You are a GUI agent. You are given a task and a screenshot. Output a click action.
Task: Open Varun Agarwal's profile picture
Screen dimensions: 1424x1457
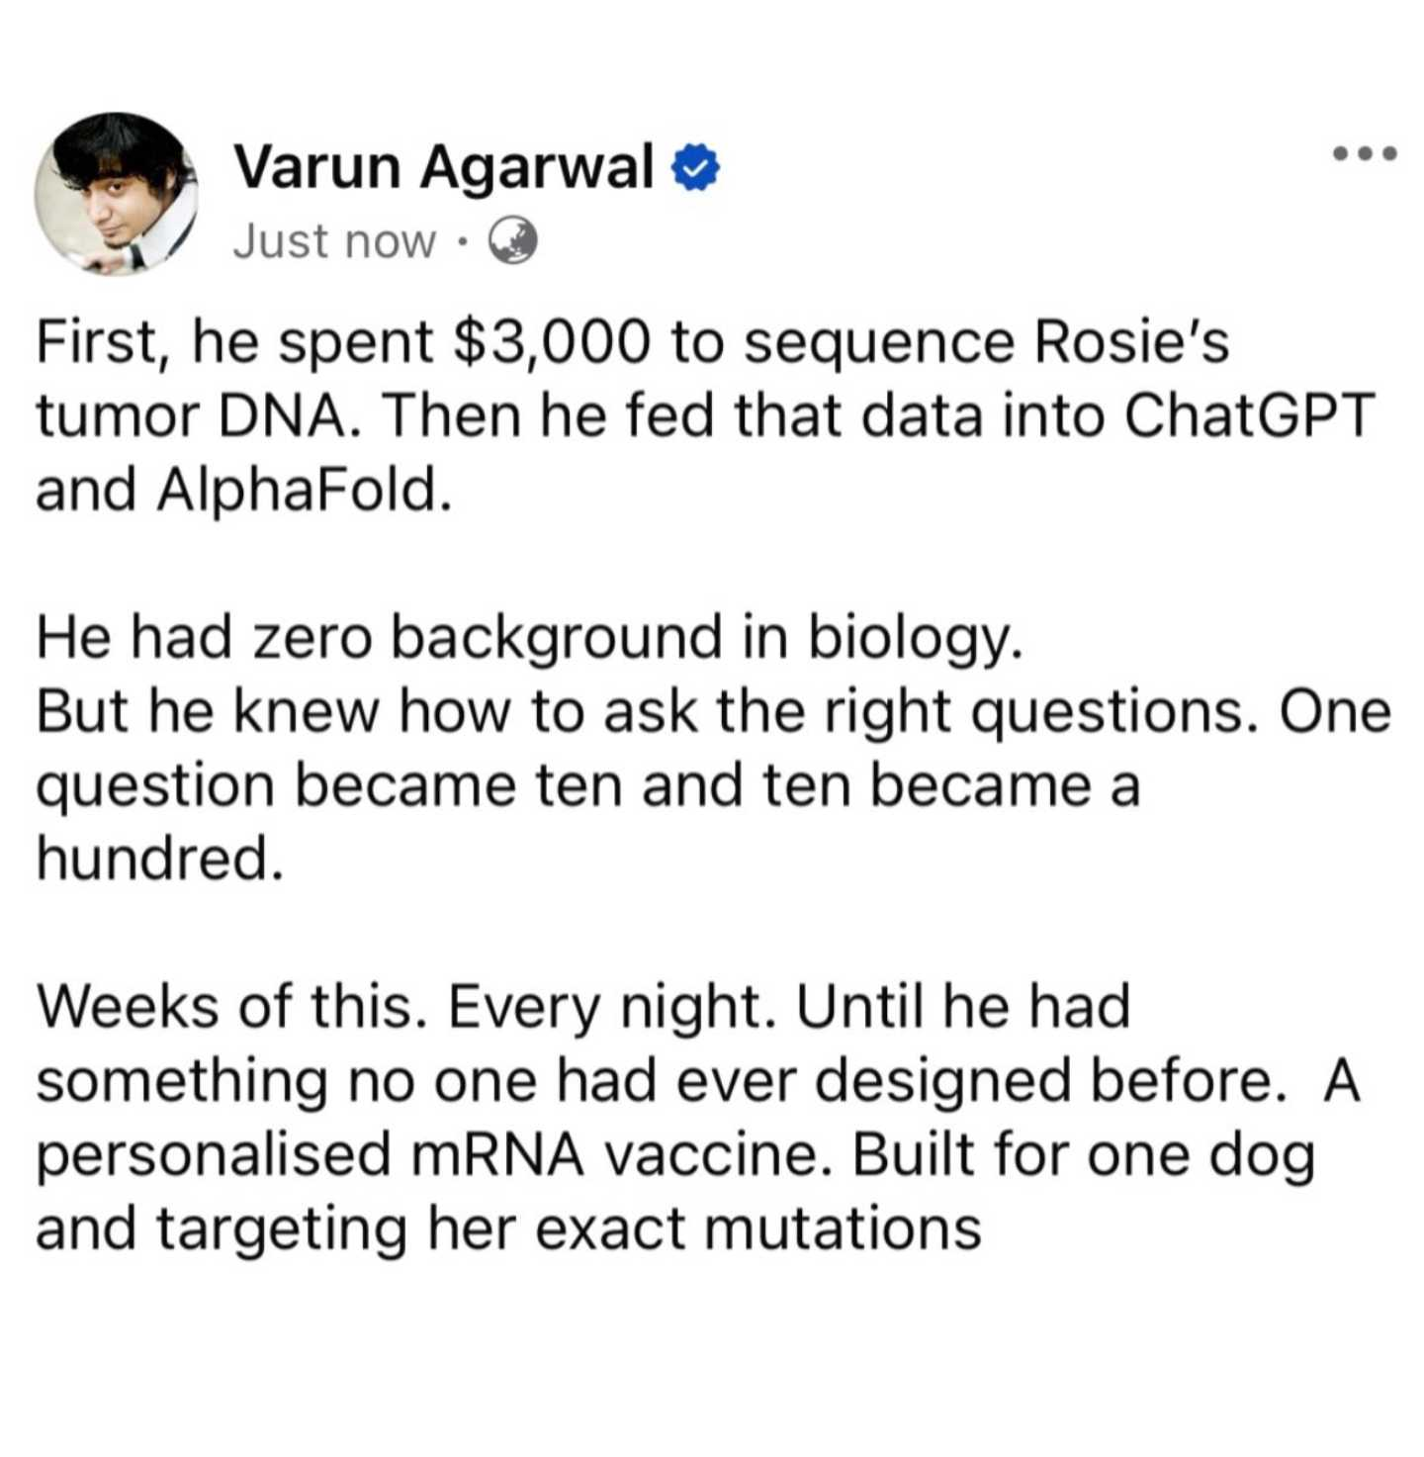tap(116, 193)
